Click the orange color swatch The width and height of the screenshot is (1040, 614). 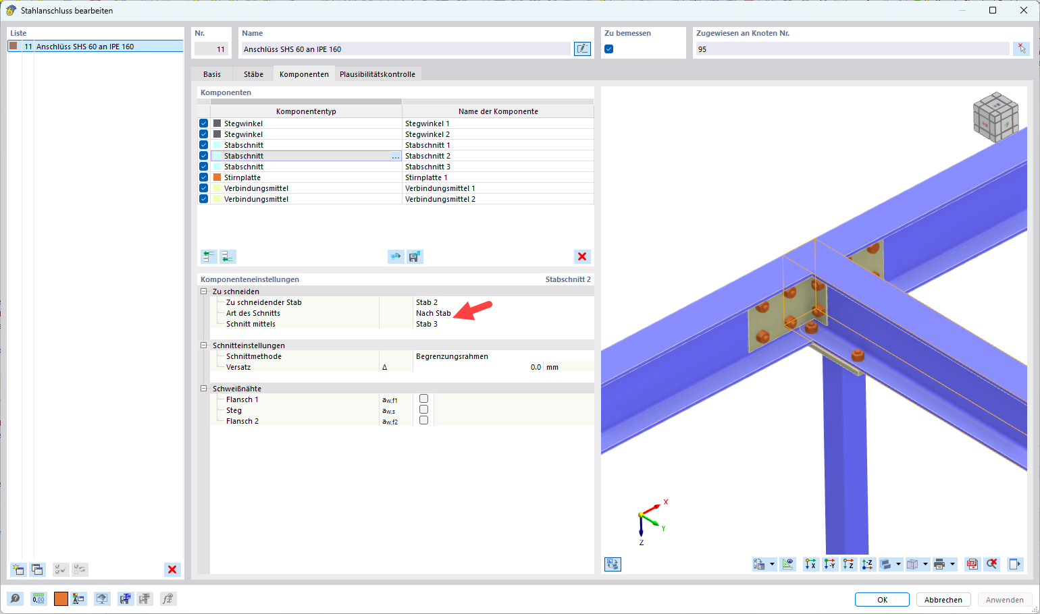tap(61, 598)
